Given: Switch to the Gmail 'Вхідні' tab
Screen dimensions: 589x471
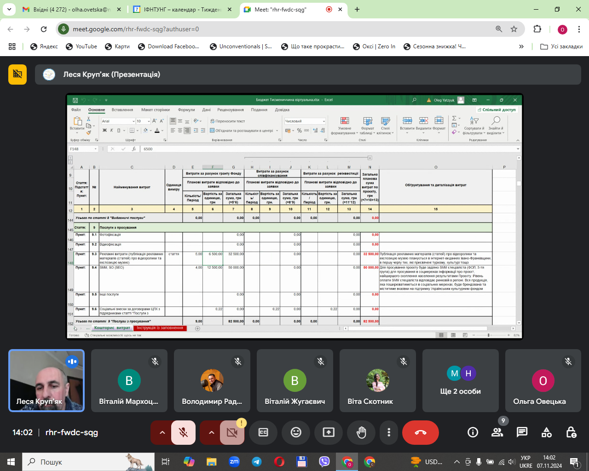Looking at the screenshot, I should [71, 9].
